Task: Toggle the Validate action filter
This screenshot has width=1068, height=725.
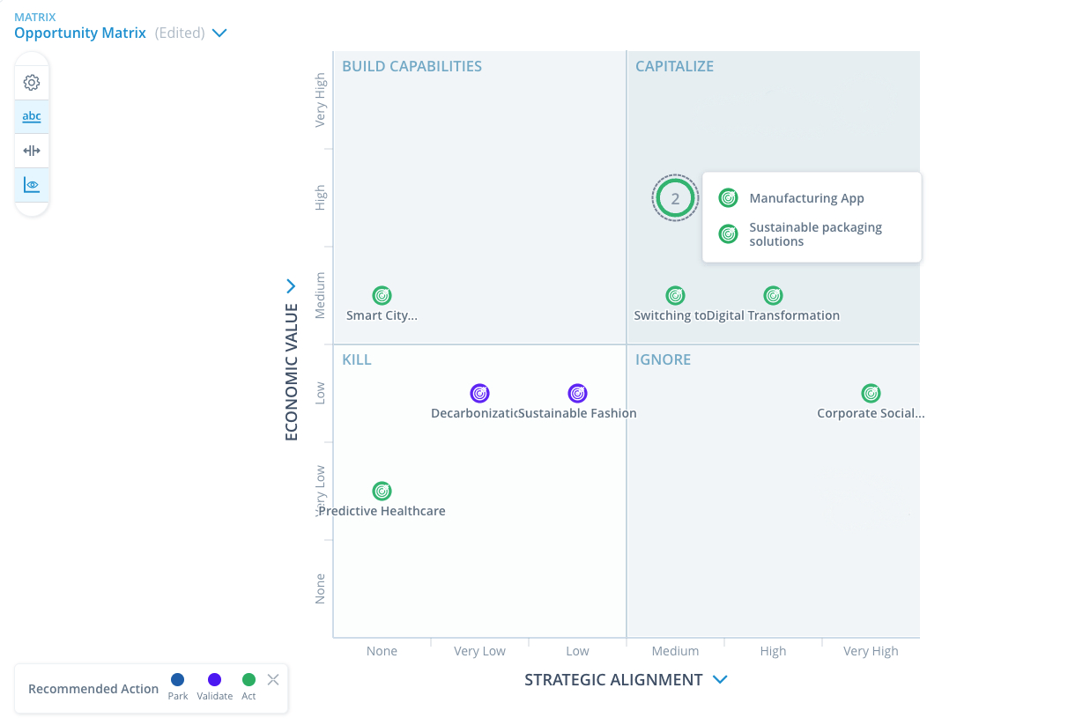Action: (214, 680)
